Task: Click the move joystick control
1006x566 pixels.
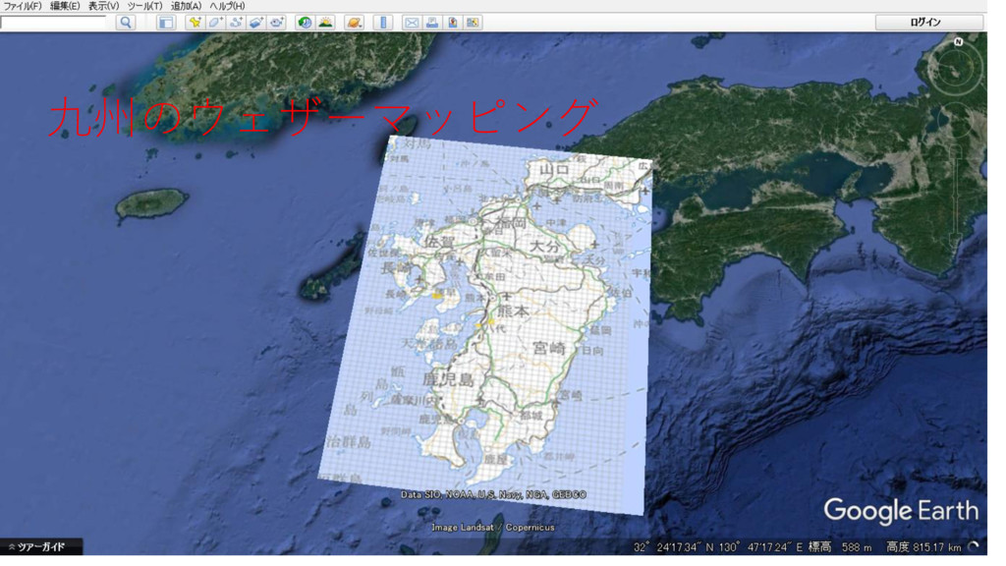Action: [x=956, y=119]
